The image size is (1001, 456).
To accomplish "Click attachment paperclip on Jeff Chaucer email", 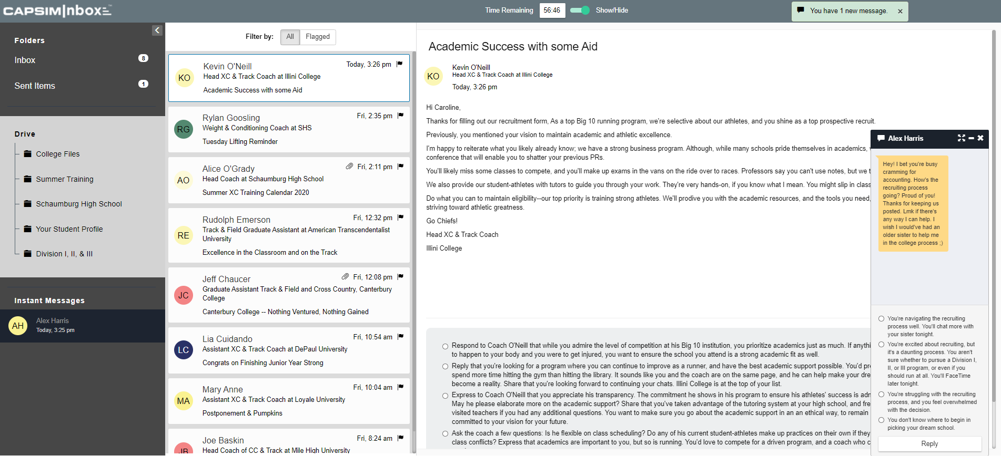I will click(x=345, y=277).
